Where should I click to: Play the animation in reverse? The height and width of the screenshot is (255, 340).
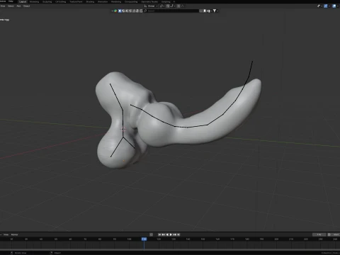pyautogui.click(x=167, y=234)
